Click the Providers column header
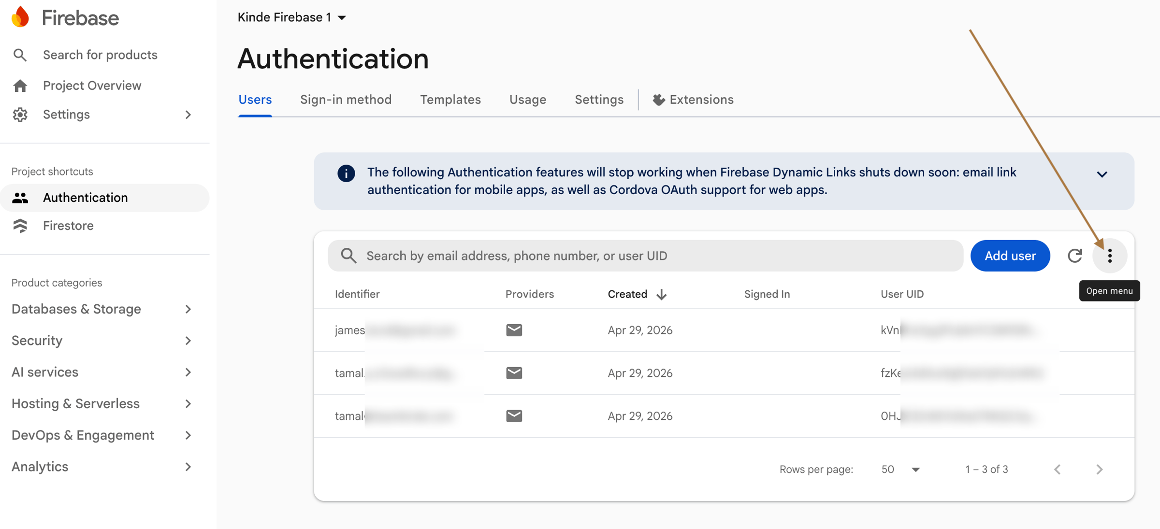Screen dimensions: 1160x529 530,294
